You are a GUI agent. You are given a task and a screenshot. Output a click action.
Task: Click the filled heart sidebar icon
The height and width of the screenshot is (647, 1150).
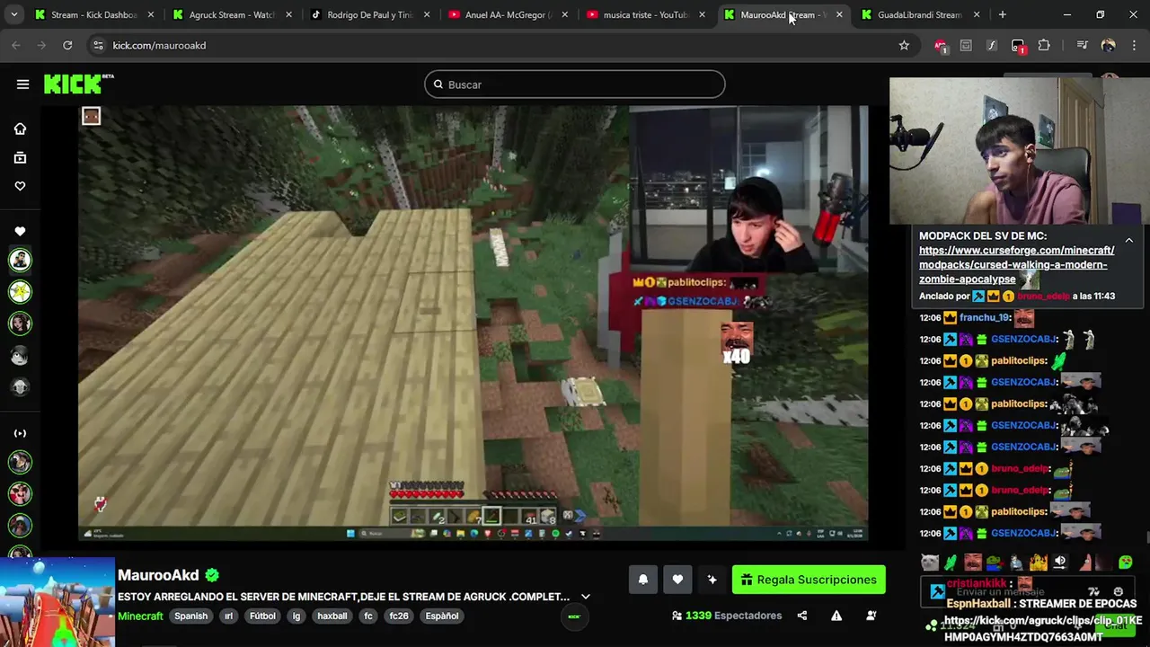(20, 232)
